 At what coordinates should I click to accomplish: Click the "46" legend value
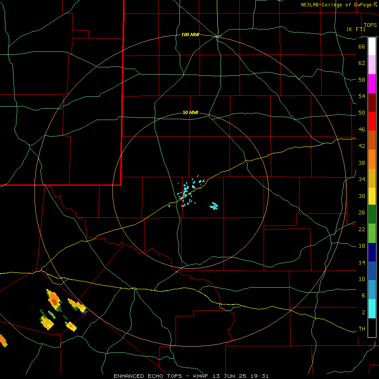pos(362,130)
